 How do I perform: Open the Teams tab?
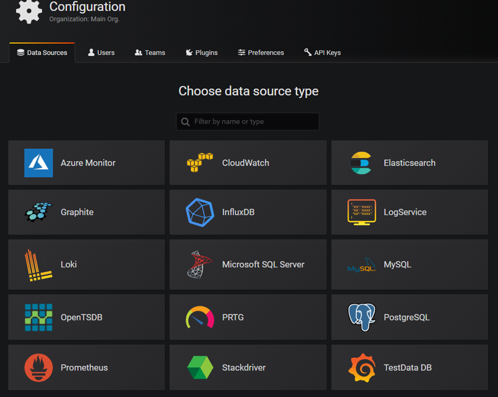point(150,52)
